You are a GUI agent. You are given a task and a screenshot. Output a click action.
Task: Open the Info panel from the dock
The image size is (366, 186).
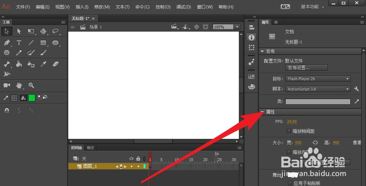pyautogui.click(x=251, y=38)
